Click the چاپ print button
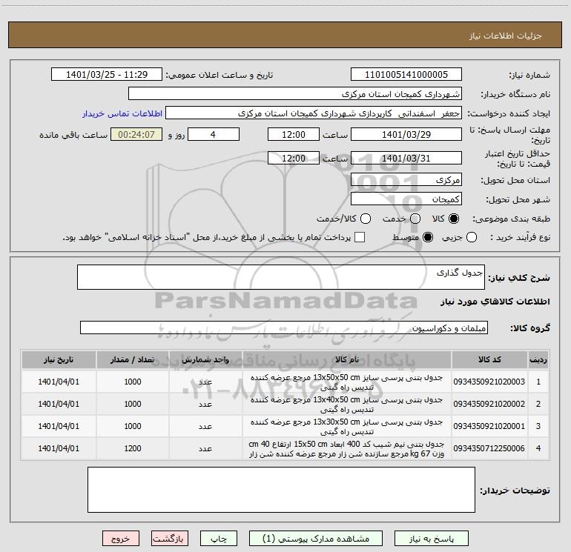Viewport: 571px width, 552px height. coord(219,539)
